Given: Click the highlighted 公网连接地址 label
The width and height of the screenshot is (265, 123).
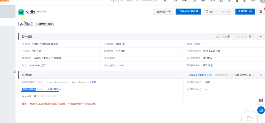Looking at the screenshot, I should point(29,89).
